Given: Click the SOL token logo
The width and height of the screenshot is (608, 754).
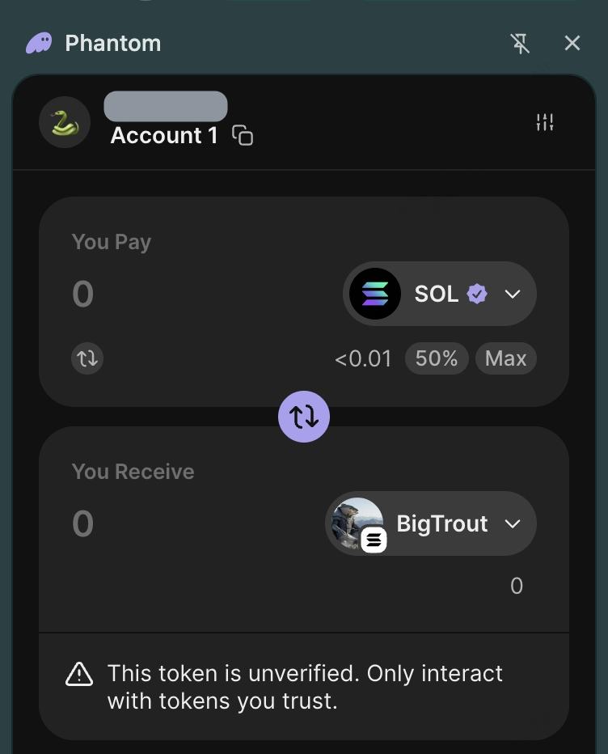Looking at the screenshot, I should click(x=375, y=294).
